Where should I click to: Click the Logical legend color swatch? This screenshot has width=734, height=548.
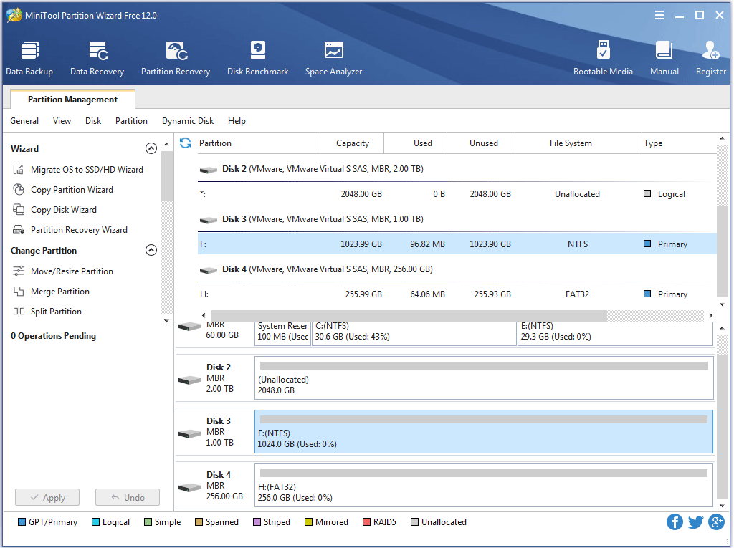click(95, 521)
